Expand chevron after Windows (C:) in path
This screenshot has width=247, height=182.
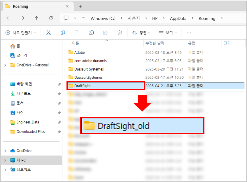click(121, 18)
